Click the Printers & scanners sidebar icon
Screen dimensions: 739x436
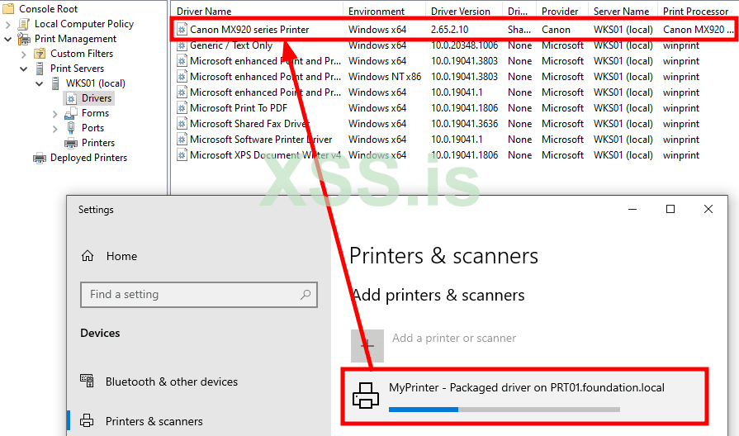(87, 420)
